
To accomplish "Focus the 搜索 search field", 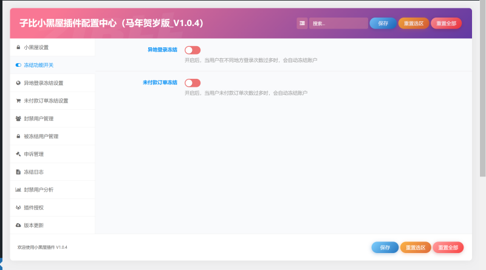I will coord(338,23).
